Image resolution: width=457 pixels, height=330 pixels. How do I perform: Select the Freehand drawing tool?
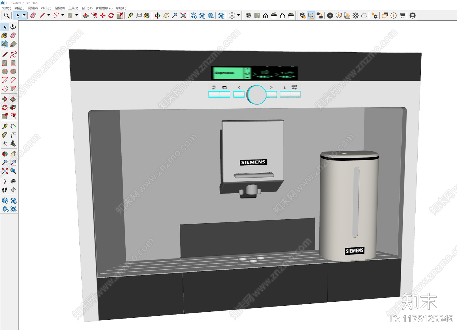13,54
